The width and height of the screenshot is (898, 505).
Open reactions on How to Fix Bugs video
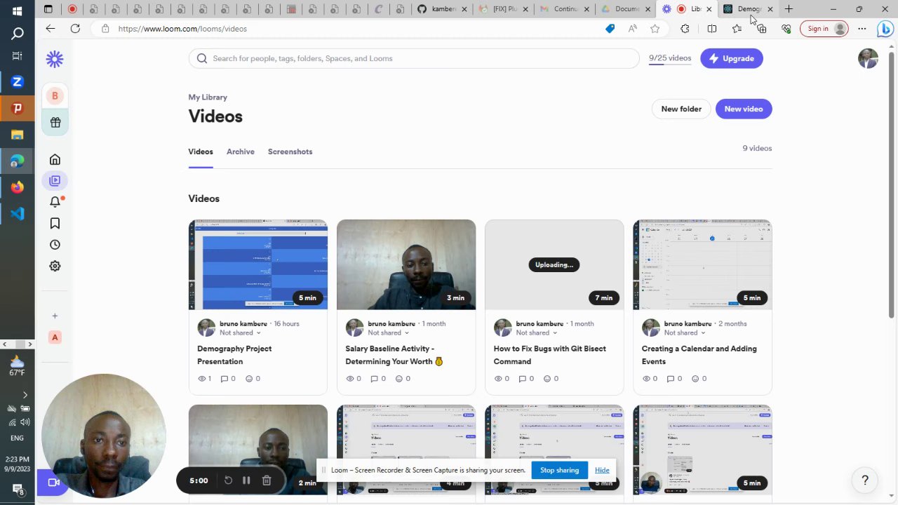(549, 379)
